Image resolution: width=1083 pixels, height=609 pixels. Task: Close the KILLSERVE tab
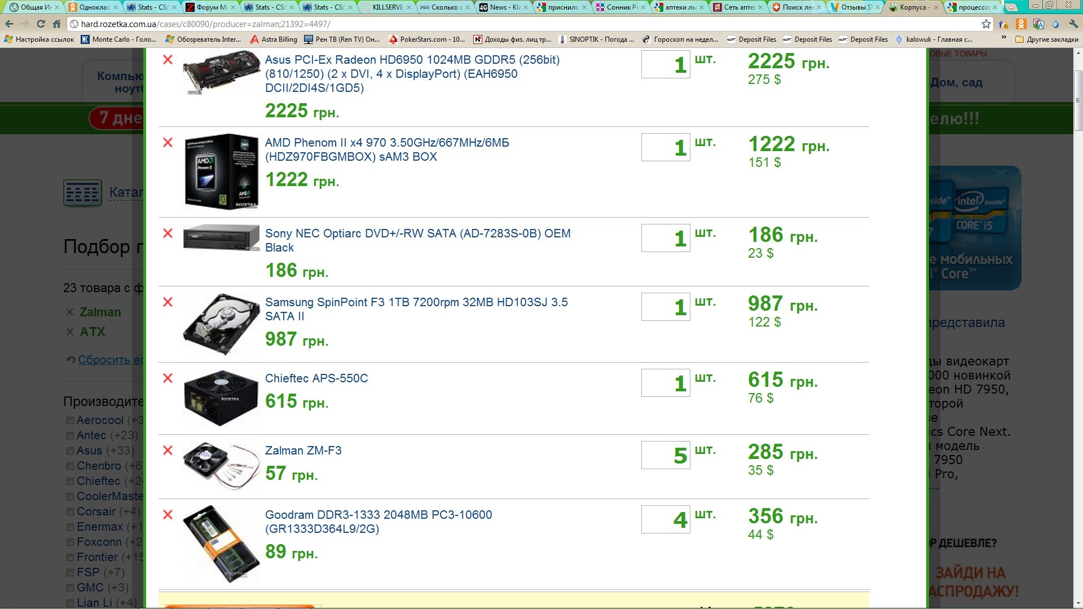[x=408, y=7]
